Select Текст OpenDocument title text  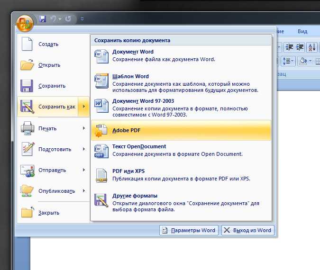pos(139,146)
